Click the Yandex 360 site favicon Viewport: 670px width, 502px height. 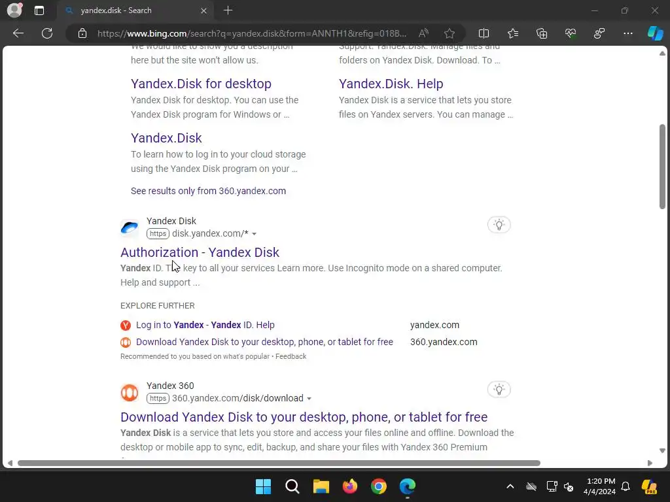click(130, 392)
